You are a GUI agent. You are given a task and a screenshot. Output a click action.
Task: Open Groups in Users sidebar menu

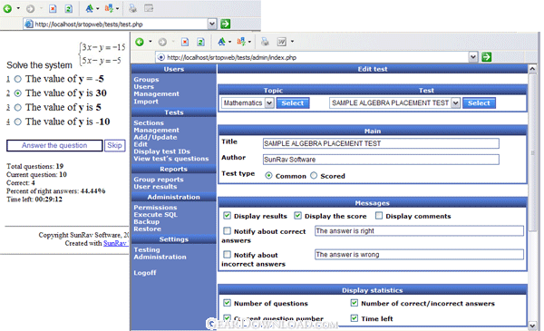point(146,80)
